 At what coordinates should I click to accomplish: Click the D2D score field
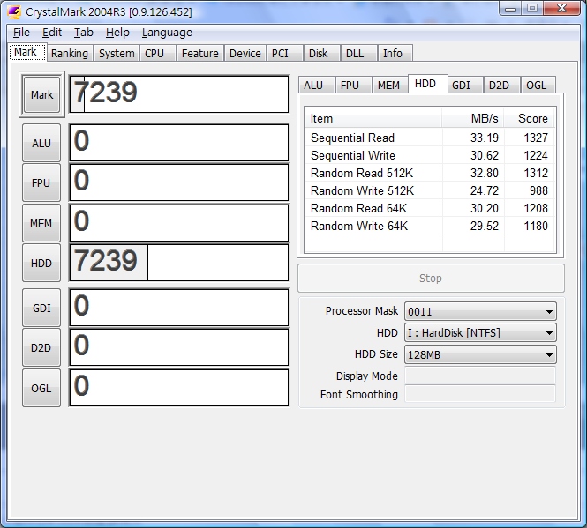point(179,347)
